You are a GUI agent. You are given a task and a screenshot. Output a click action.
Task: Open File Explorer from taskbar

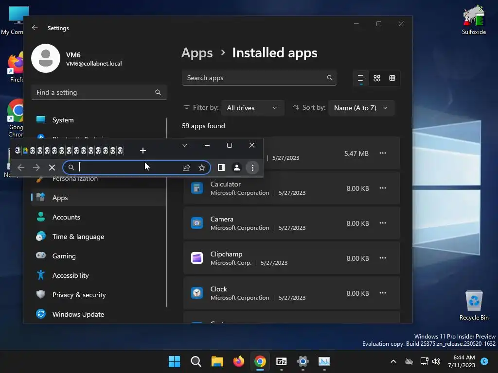pos(217,361)
